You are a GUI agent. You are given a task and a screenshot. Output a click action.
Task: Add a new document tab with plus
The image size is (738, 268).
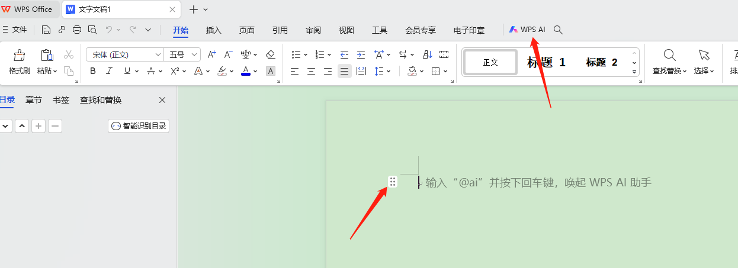point(193,9)
